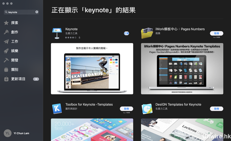
Task: View Keynote star rating
Action: [71, 38]
